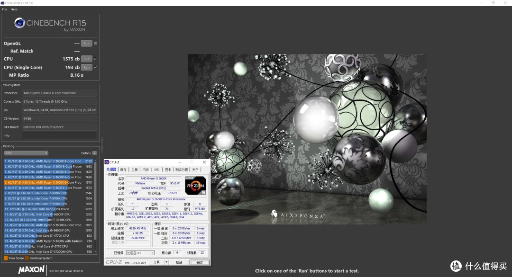Run the OpenGL benchmark
Viewport: 512px width, 277px height.
[x=87, y=44]
